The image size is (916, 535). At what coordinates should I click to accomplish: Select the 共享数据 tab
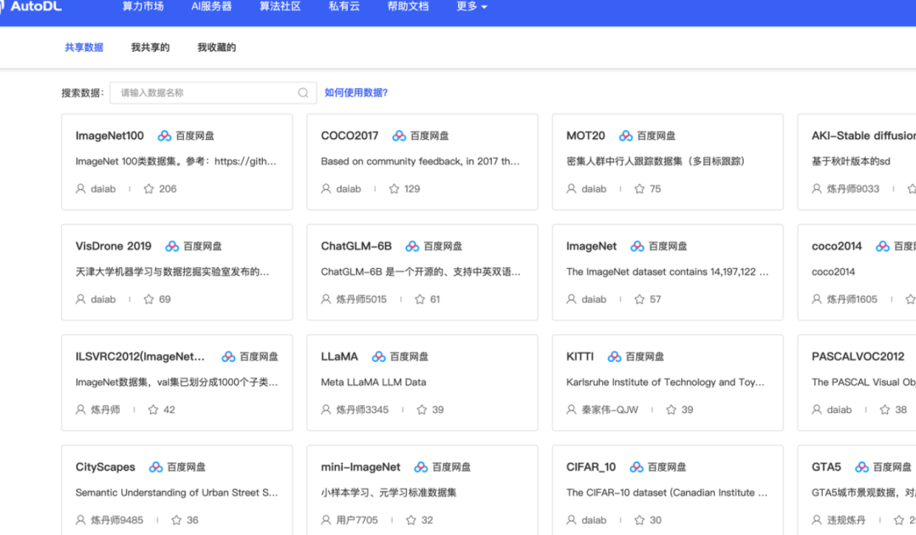point(84,47)
